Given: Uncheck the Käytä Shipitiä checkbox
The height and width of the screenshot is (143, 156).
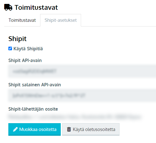Looking at the screenshot, I should (x=10, y=49).
